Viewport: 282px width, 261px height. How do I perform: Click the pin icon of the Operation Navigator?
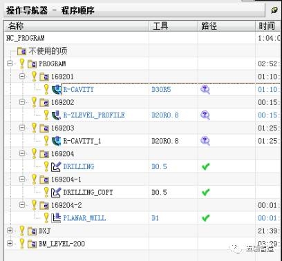274,10
